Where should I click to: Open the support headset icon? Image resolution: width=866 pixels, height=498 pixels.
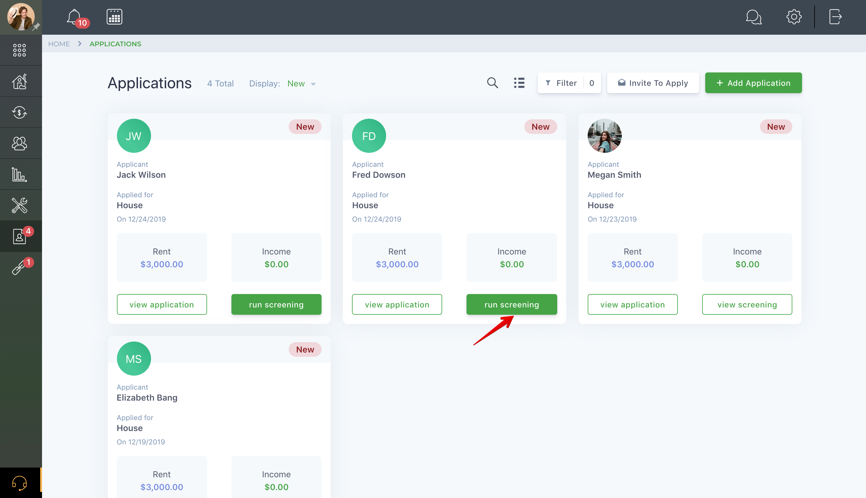(x=19, y=483)
